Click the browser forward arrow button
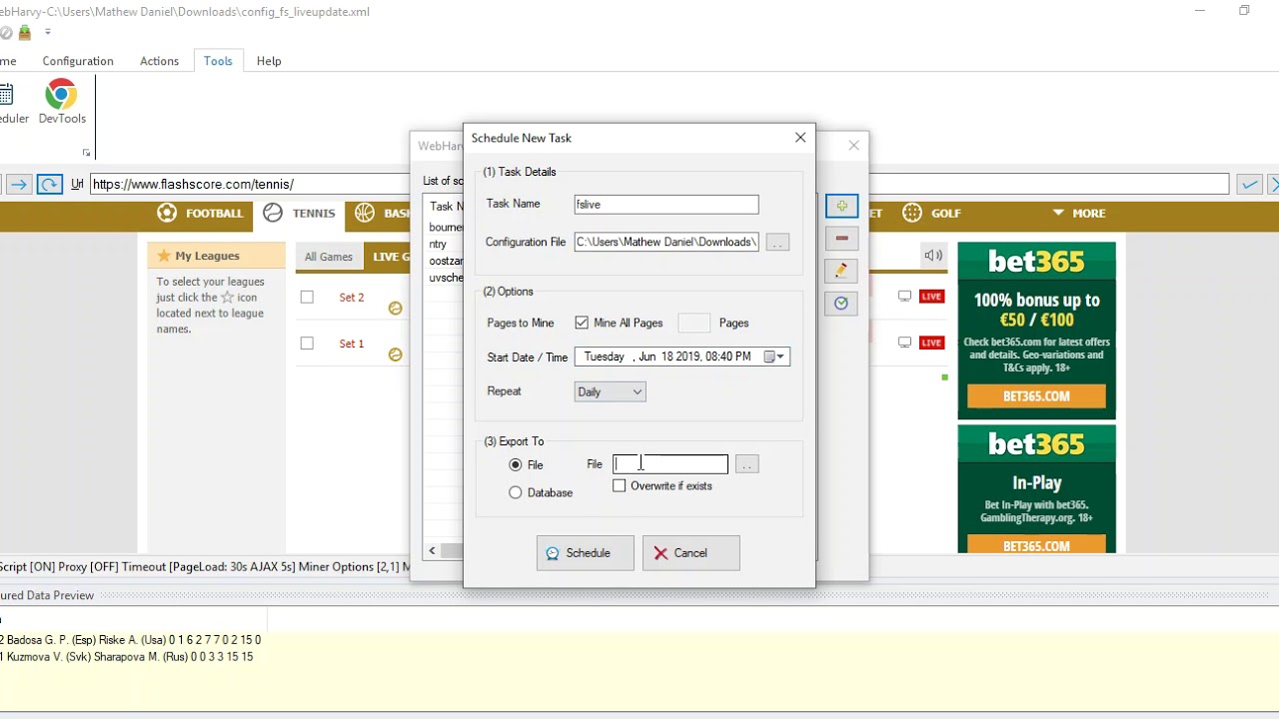The width and height of the screenshot is (1279, 719). [19, 184]
